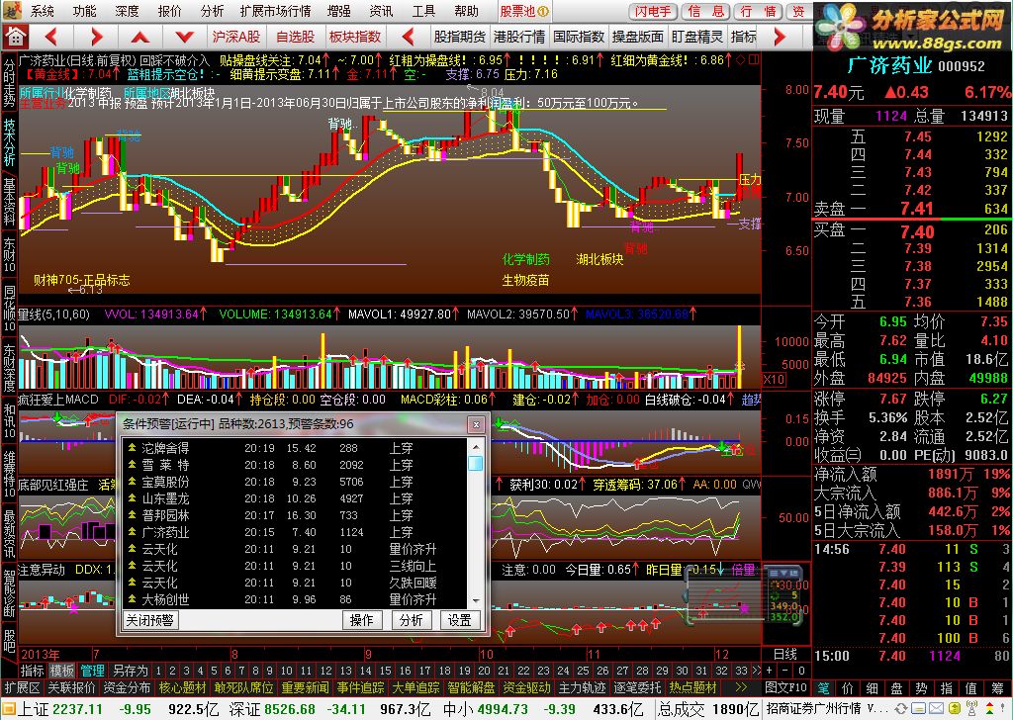Select 基本资料 in left sidebar
Screen dimensions: 1013x720
tap(9, 202)
